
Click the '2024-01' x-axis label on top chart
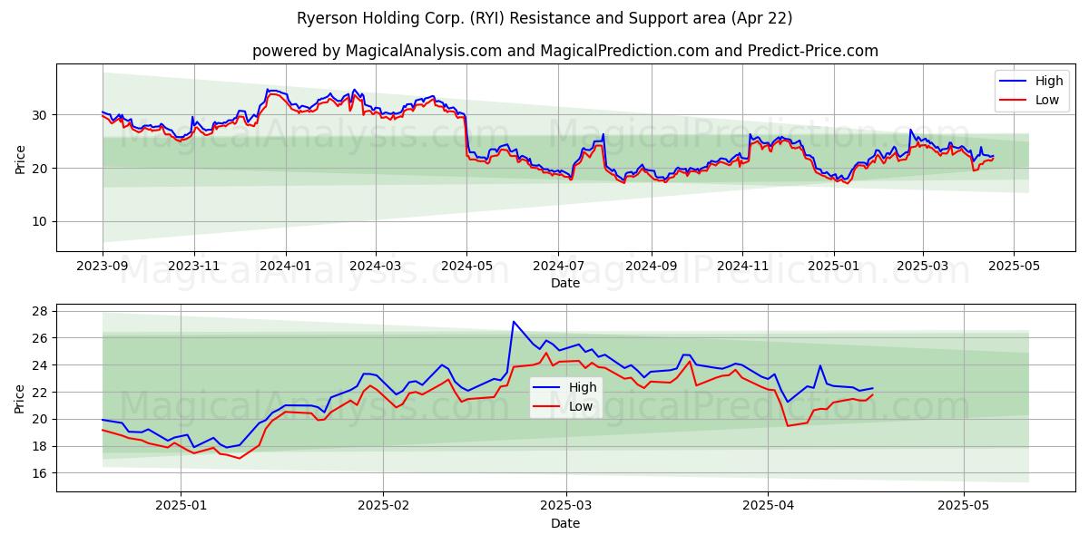tap(286, 267)
